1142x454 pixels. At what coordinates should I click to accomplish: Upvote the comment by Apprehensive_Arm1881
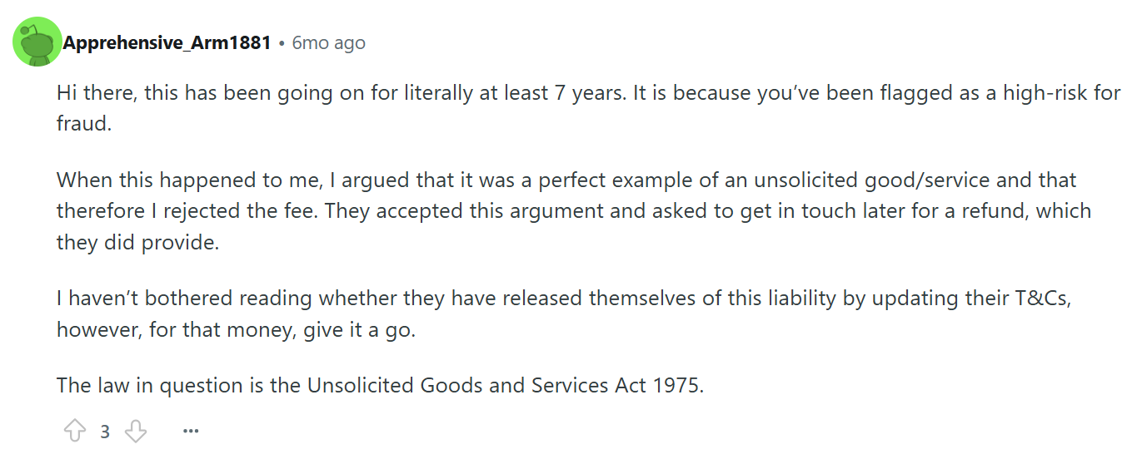tap(75, 431)
